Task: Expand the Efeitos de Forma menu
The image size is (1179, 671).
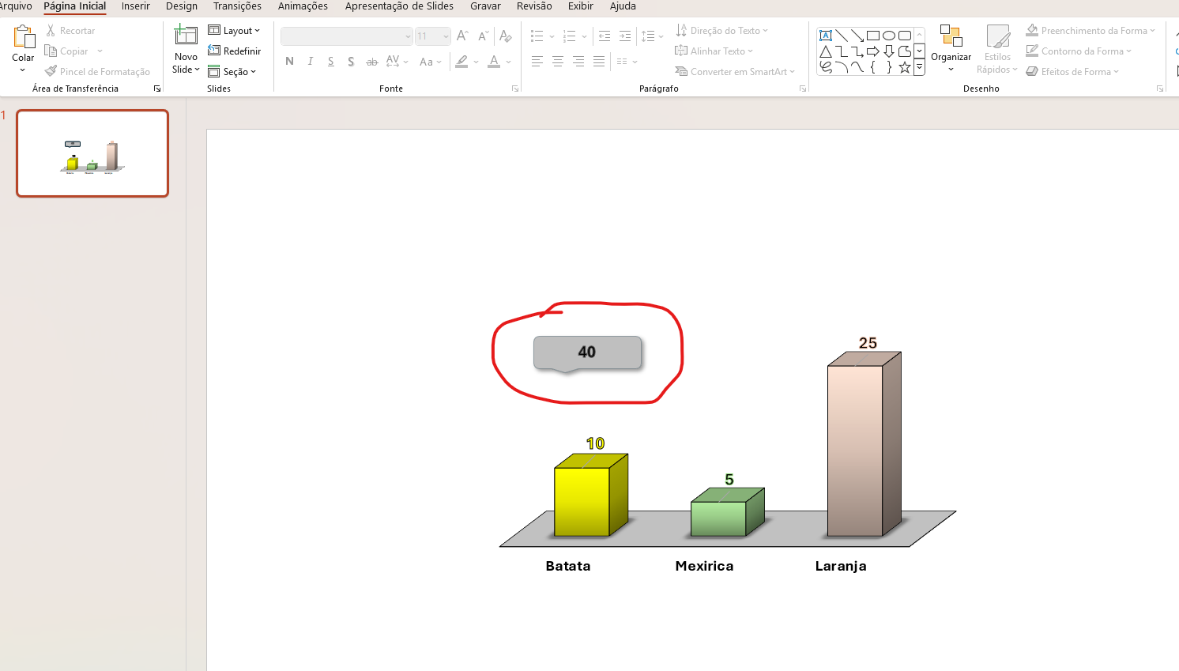Action: point(1072,72)
